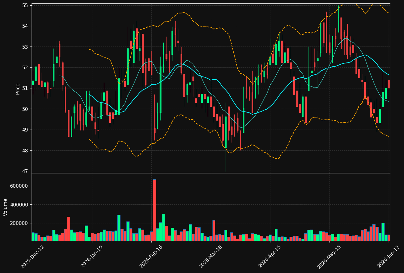Click the tallest red volume bar above 600000
Image resolution: width=404 pixels, height=273 pixels.
[x=154, y=210]
